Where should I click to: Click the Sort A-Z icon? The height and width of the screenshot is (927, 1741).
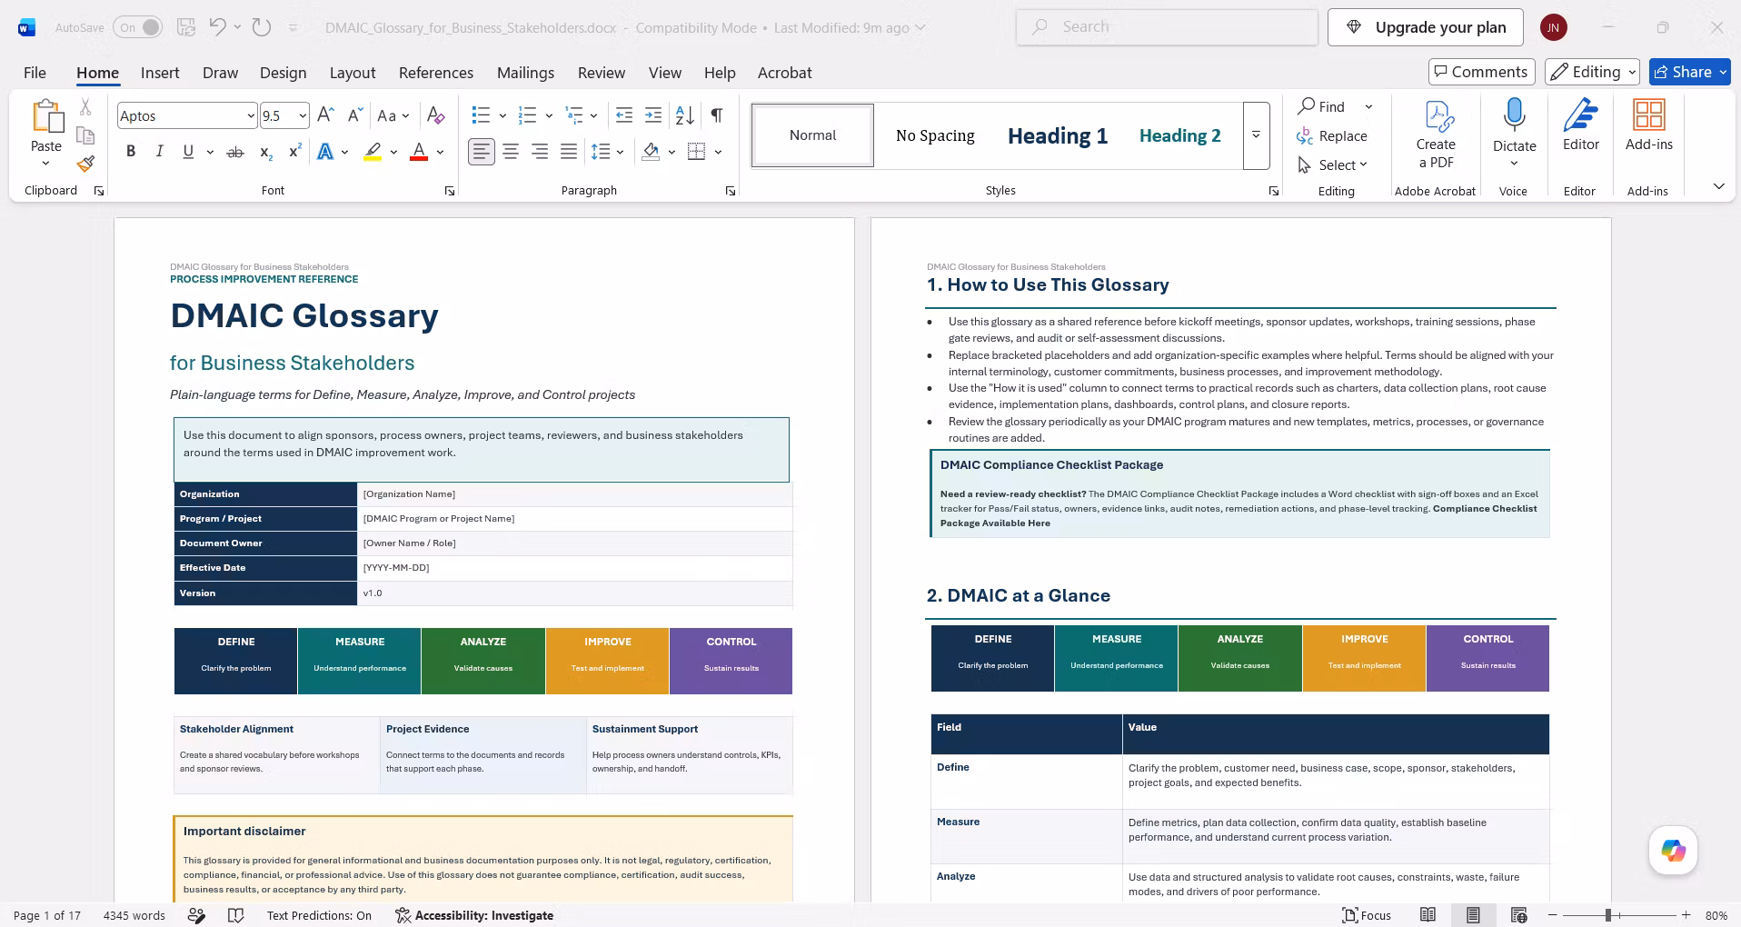click(685, 115)
